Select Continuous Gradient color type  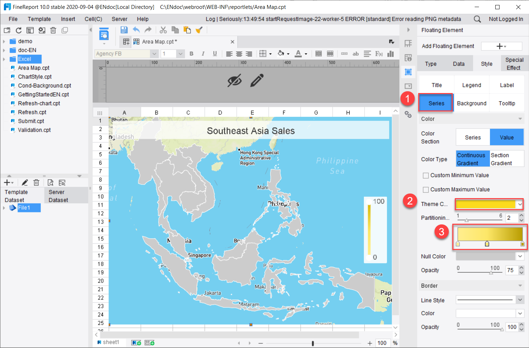[473, 158]
